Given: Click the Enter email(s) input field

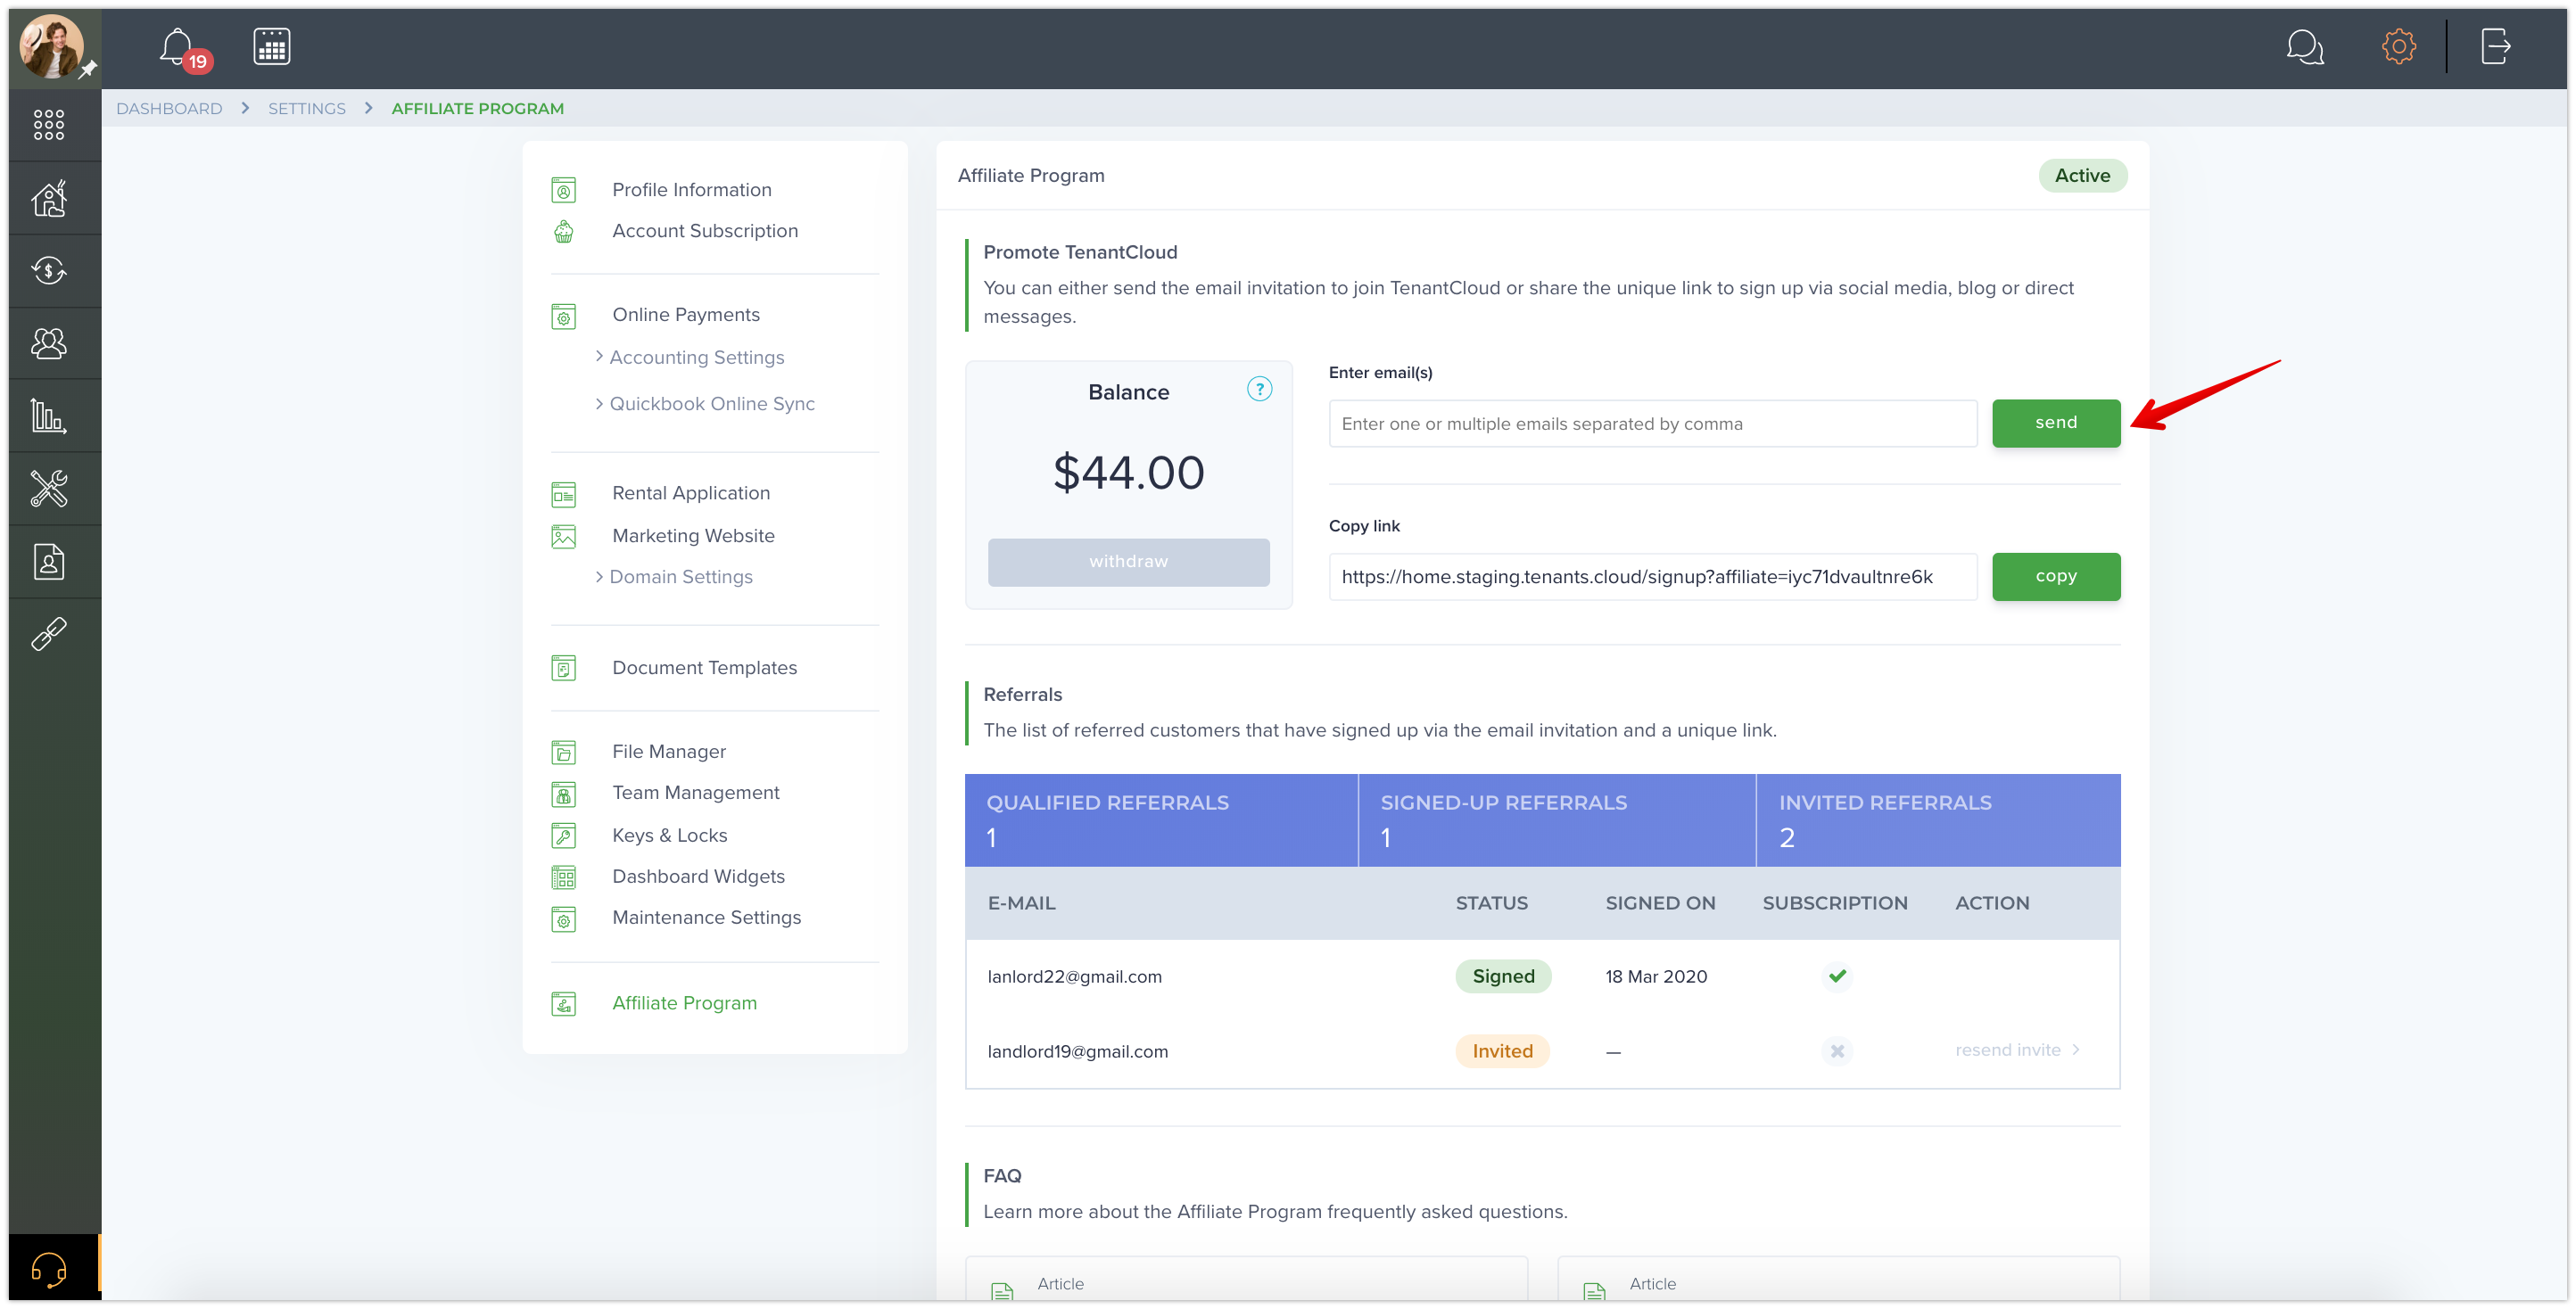Looking at the screenshot, I should tap(1652, 424).
